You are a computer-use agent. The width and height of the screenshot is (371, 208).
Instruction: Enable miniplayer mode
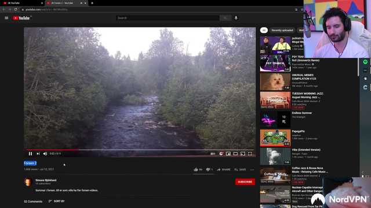point(228,154)
